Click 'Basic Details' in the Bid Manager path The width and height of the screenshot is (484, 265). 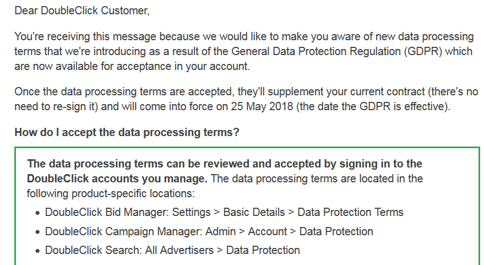pos(254,212)
